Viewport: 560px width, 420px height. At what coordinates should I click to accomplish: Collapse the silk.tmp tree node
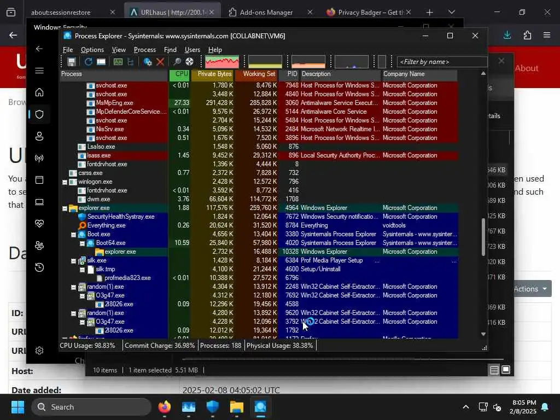(82, 270)
